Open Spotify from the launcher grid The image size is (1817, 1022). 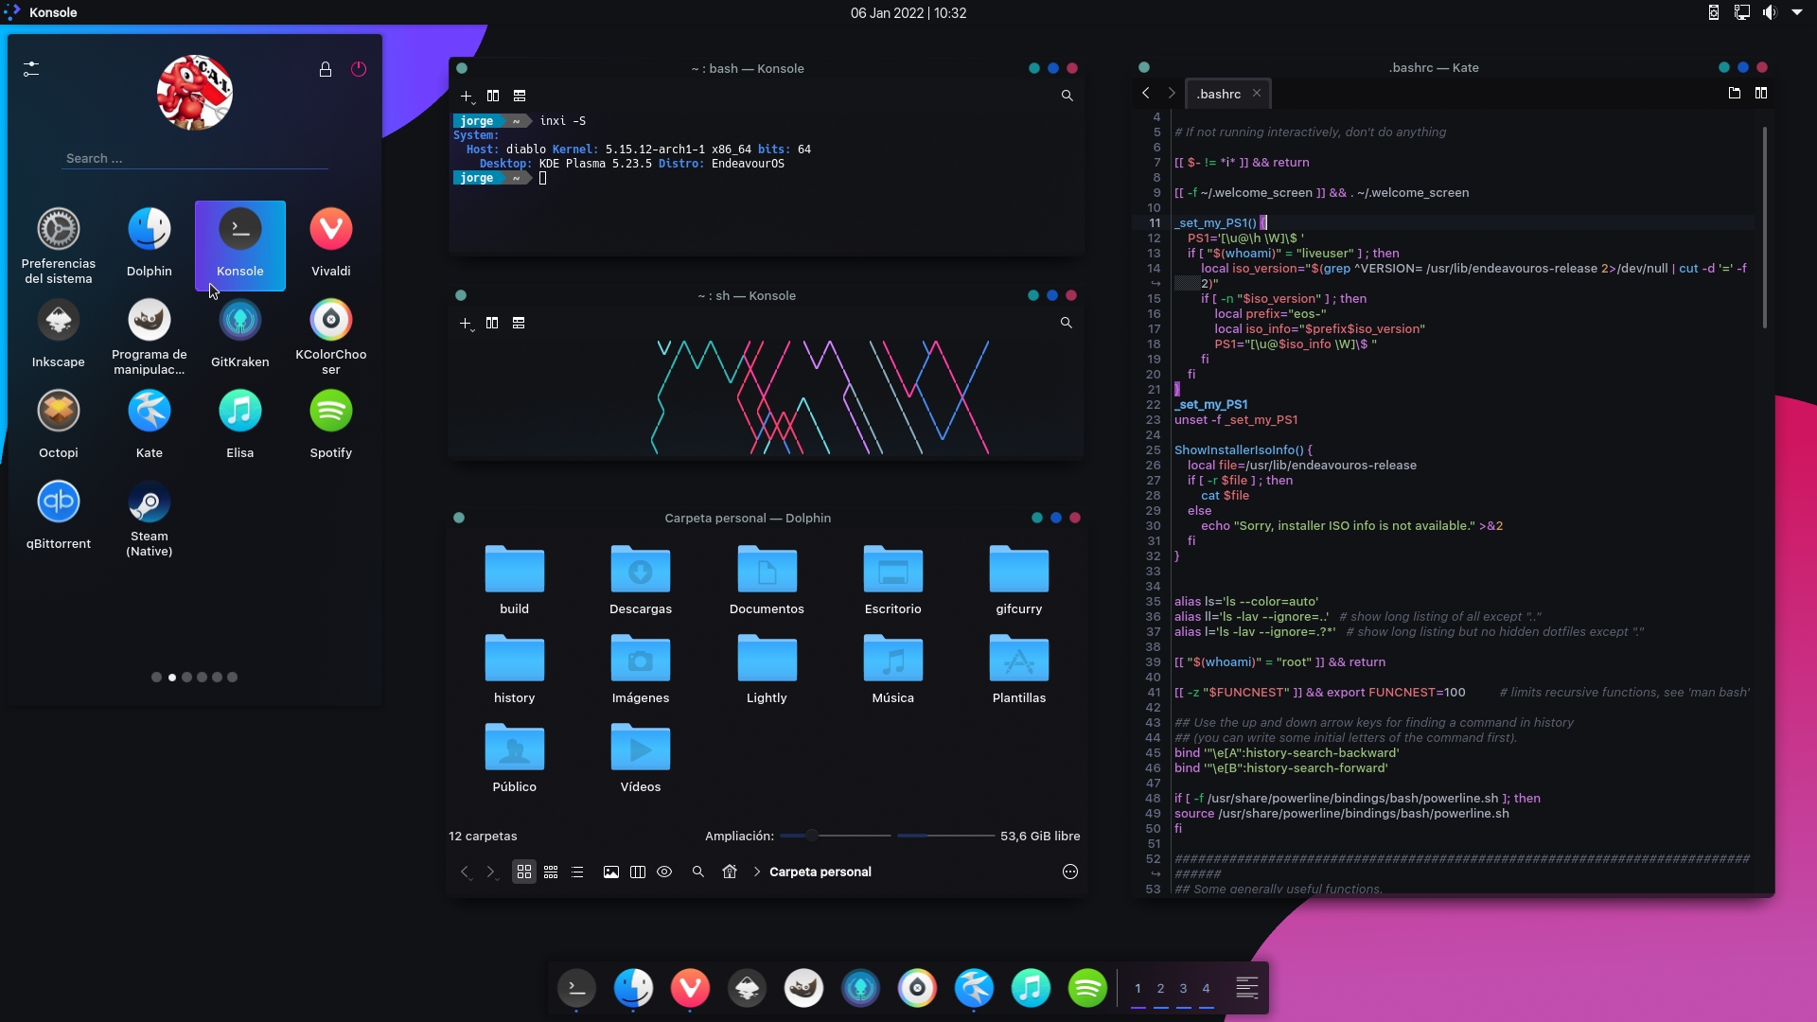pos(331,425)
